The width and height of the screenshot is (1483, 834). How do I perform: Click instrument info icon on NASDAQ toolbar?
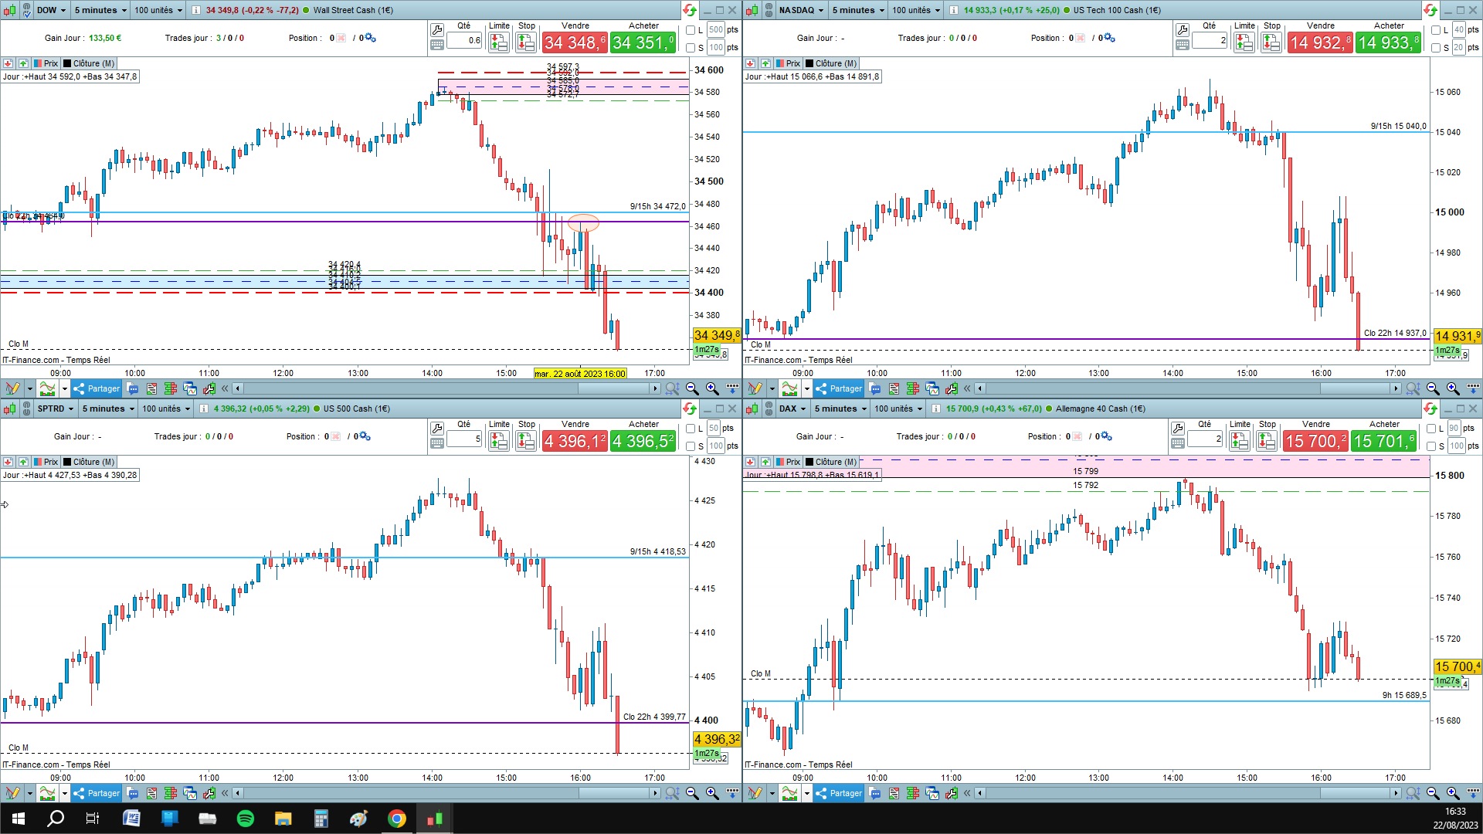pyautogui.click(x=954, y=10)
